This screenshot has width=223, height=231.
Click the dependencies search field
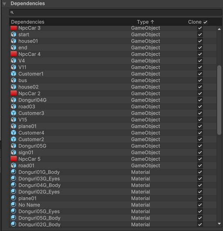pyautogui.click(x=116, y=13)
